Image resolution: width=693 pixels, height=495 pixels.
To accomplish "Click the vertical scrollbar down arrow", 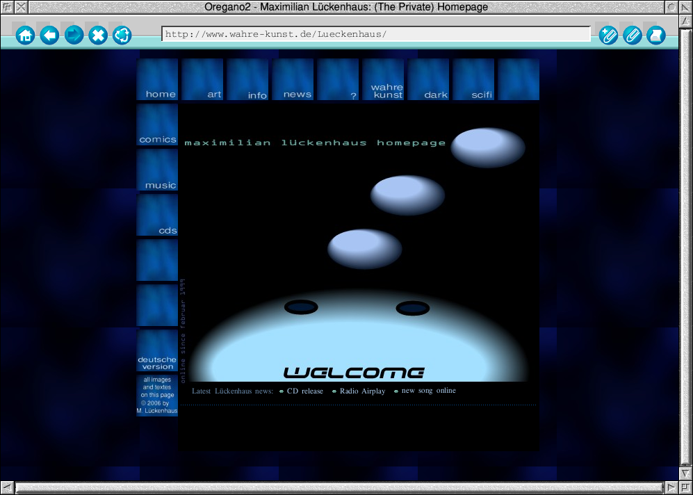I will (x=685, y=473).
